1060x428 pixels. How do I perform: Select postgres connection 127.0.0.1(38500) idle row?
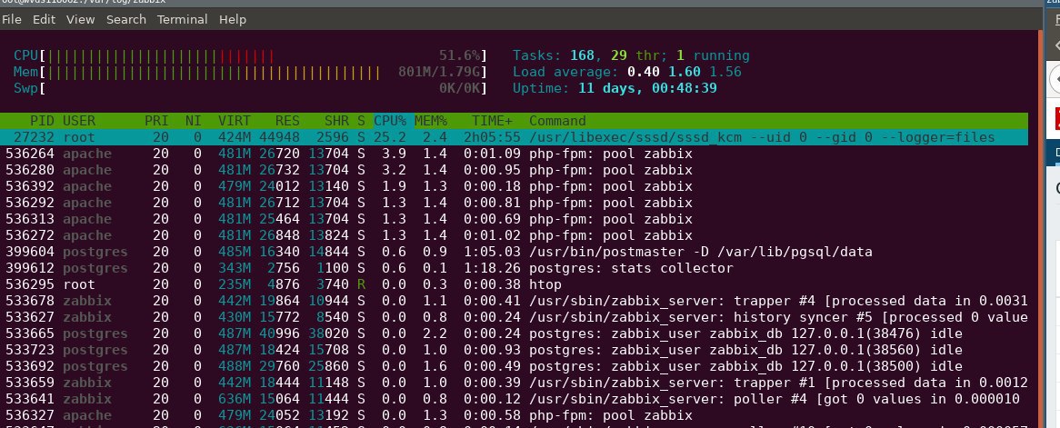coord(514,366)
